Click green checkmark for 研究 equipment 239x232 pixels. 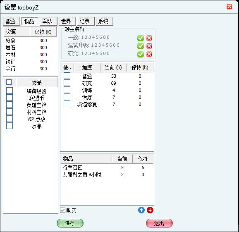pyautogui.click(x=141, y=54)
